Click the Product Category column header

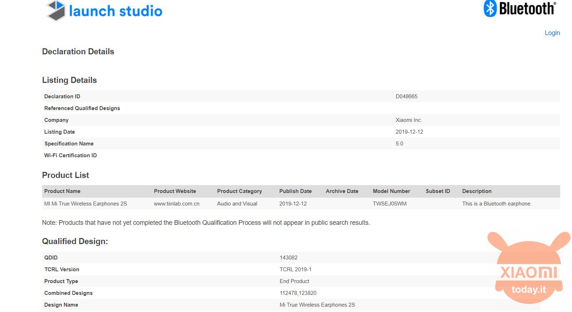[239, 191]
